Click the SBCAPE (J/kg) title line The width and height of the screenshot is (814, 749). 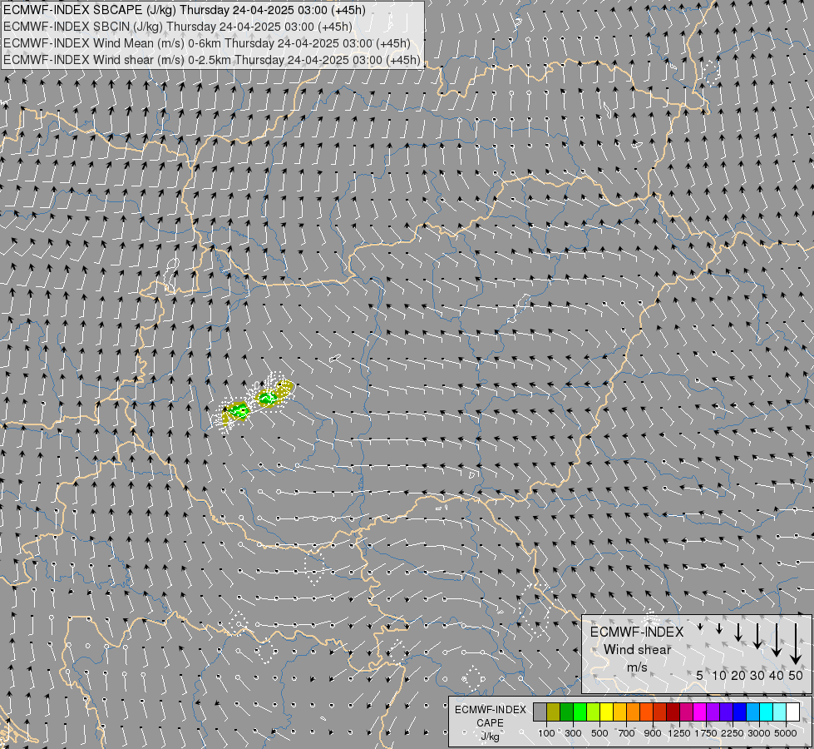[185, 10]
